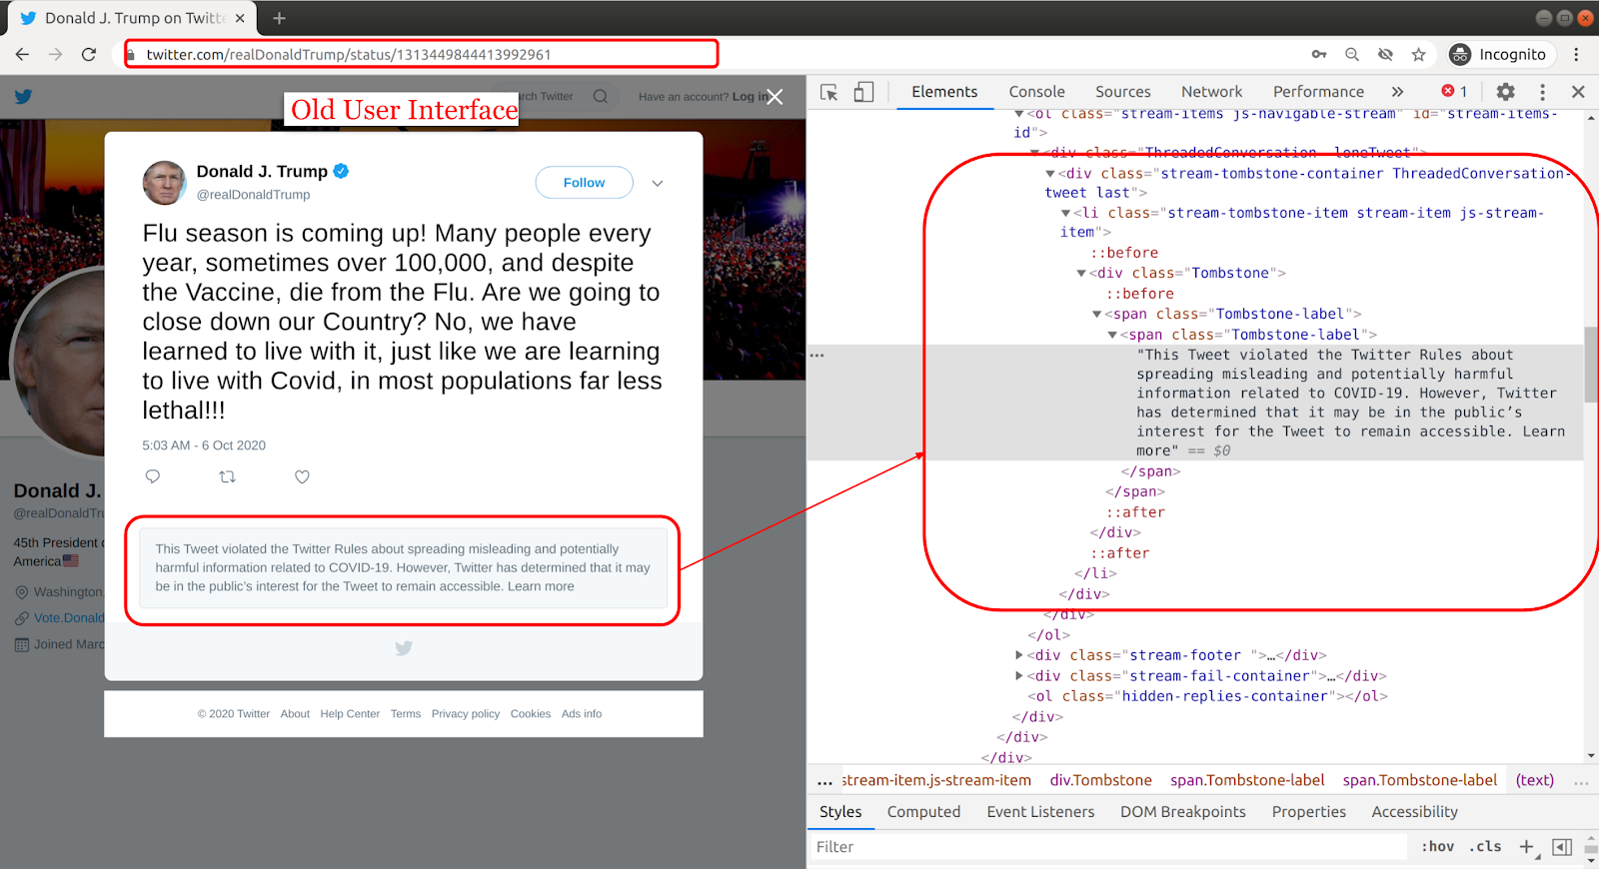Switch to the Styles pane tab
This screenshot has height=869, width=1599.
coord(840,812)
